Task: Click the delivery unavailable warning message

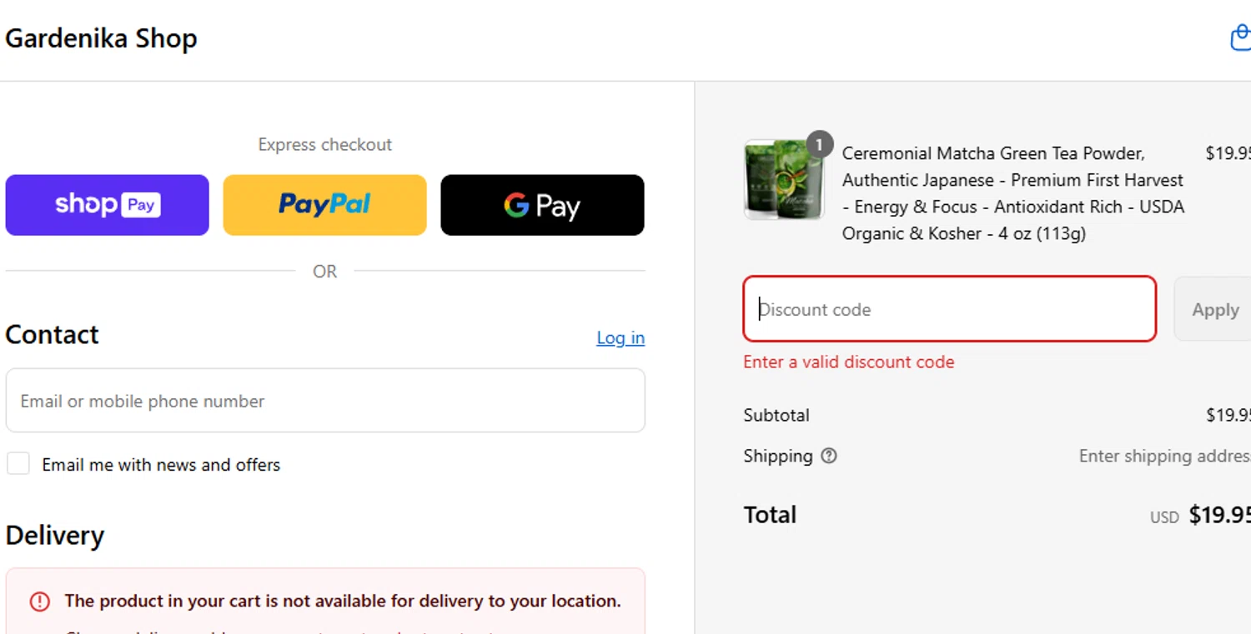Action: [x=342, y=601]
